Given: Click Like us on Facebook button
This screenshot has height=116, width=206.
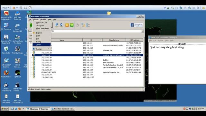Looking at the screenshot, I should (136, 25).
